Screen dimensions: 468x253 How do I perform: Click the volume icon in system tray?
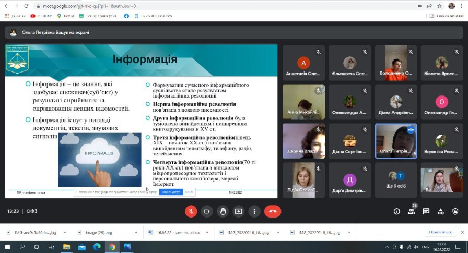coord(416,247)
